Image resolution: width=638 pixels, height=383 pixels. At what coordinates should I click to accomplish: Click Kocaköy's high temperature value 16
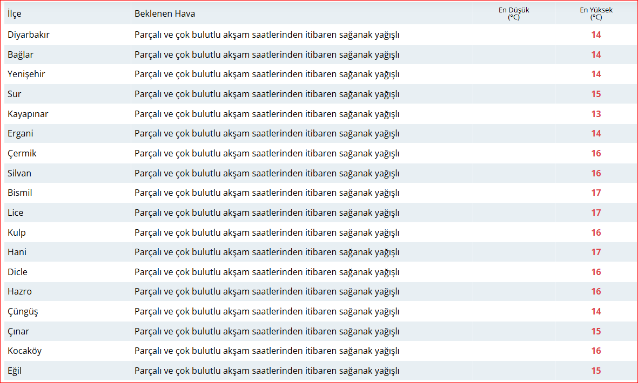tap(596, 351)
